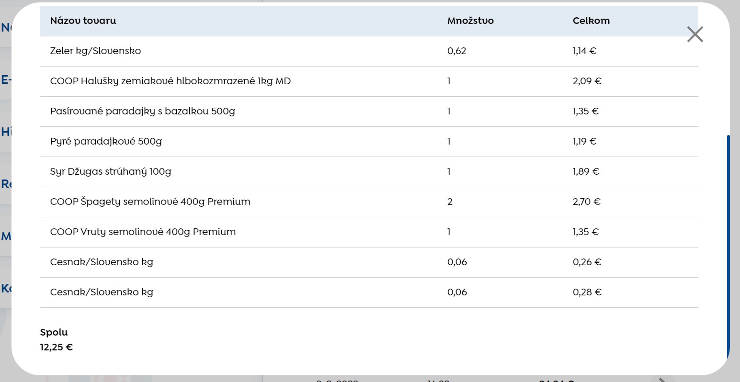Select COOP Špagety semolinové 400g row
The width and height of the screenshot is (740, 382).
point(369,202)
